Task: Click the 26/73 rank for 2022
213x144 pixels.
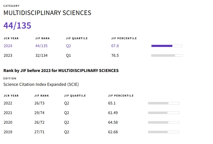Action: (x=39, y=103)
